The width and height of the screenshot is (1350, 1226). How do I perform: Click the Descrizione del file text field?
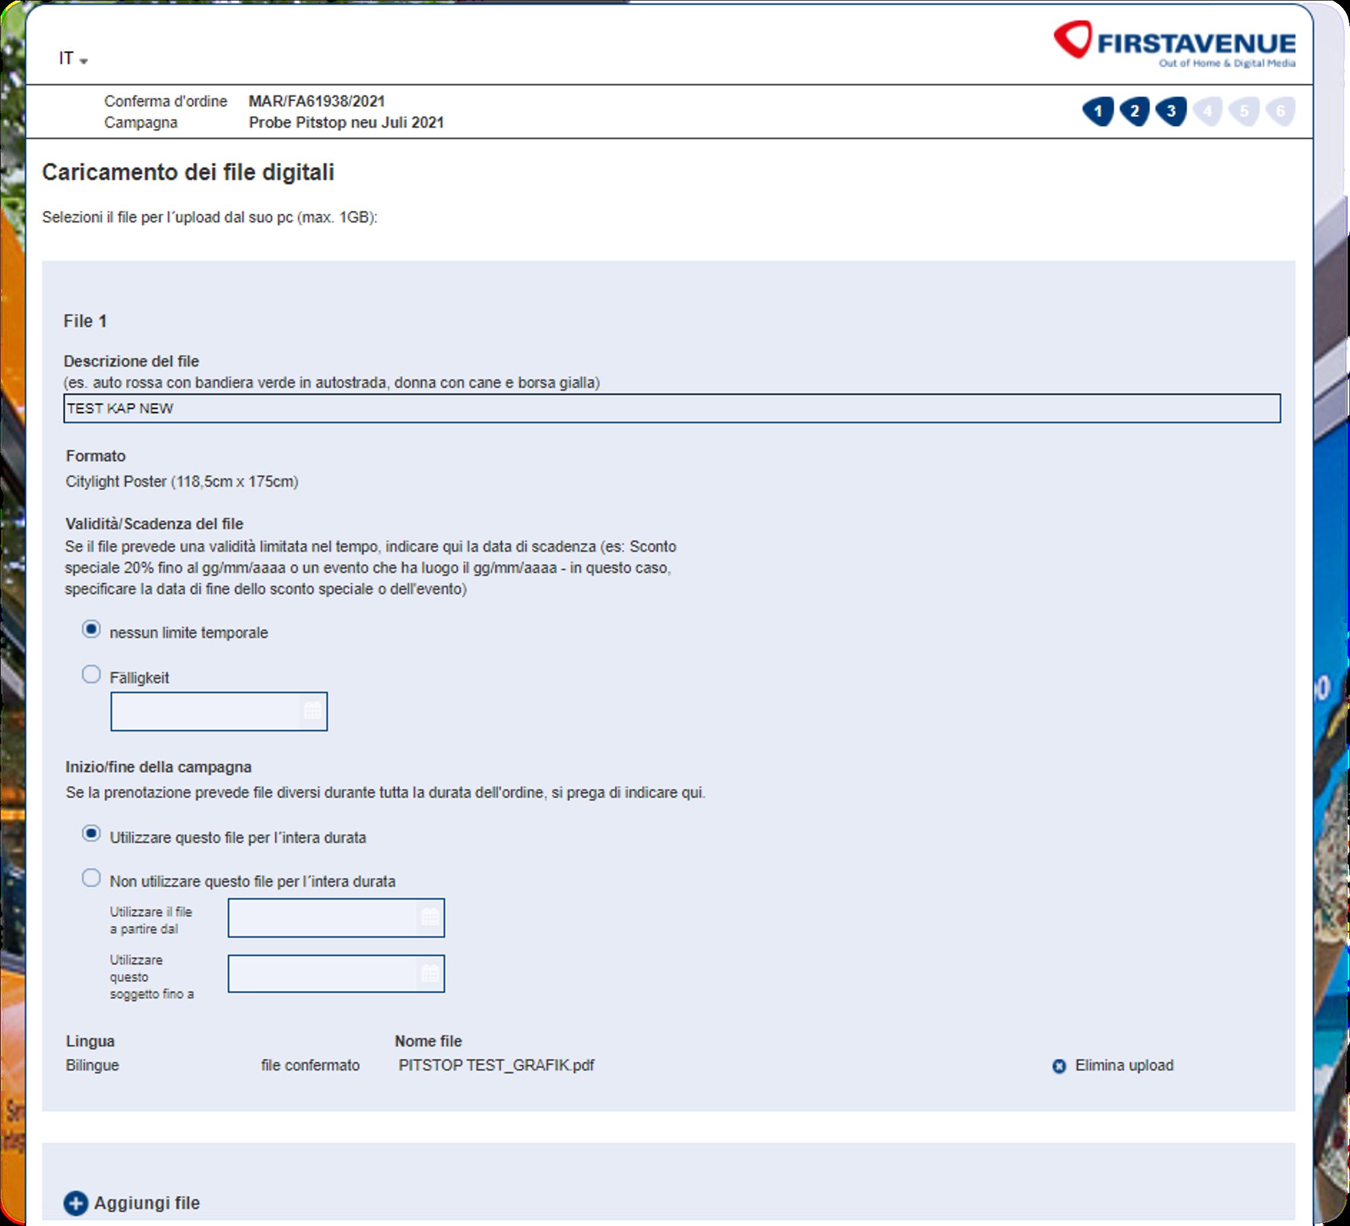671,408
